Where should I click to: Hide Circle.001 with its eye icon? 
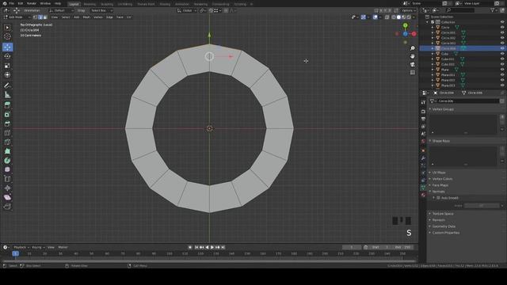[x=502, y=32]
